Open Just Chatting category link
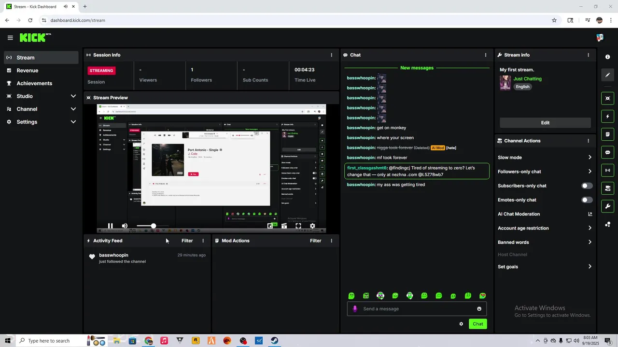The height and width of the screenshot is (347, 618). tap(527, 79)
